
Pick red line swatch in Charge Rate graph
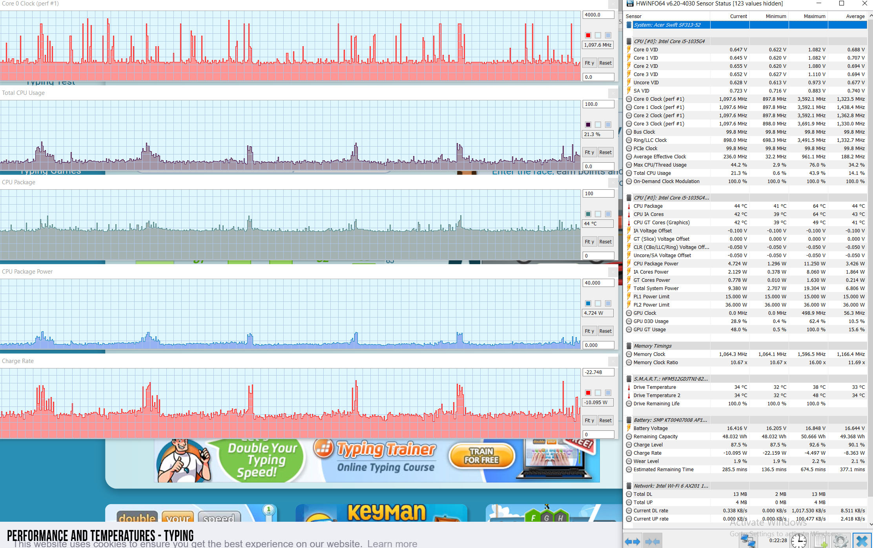[588, 393]
